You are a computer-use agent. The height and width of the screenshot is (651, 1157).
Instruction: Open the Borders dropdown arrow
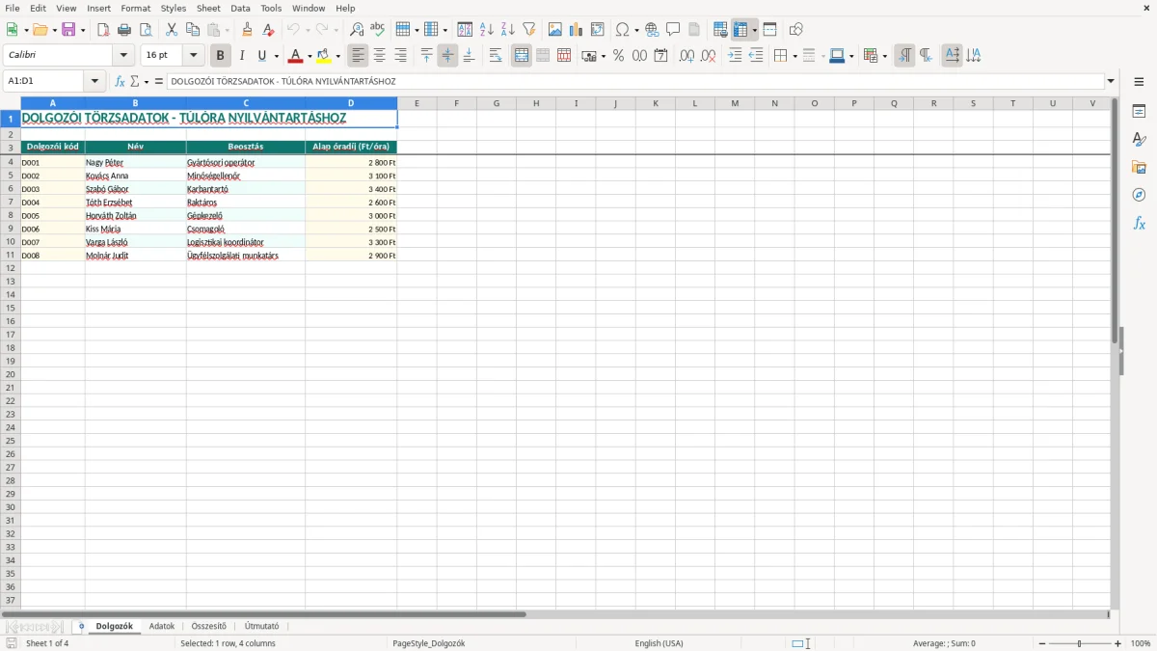pos(794,56)
